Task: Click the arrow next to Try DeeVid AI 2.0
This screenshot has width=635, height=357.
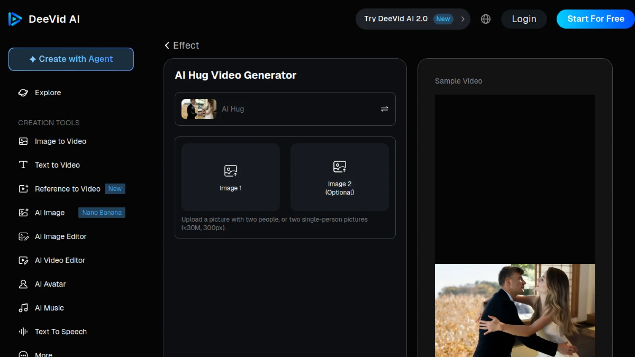Action: pyautogui.click(x=463, y=19)
